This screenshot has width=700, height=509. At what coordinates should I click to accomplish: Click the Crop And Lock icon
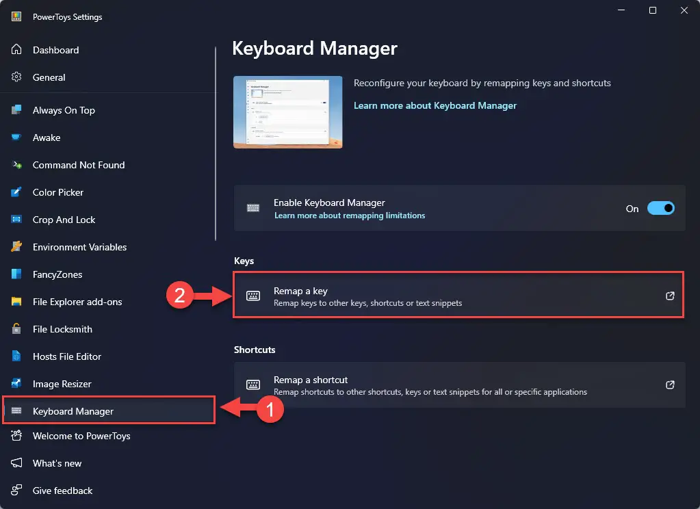click(x=16, y=219)
